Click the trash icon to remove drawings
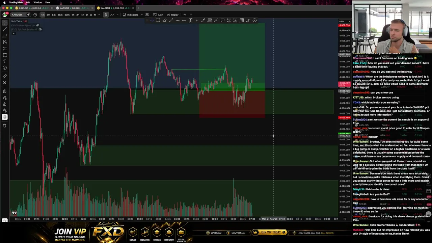432x243 pixels. click(x=5, y=126)
